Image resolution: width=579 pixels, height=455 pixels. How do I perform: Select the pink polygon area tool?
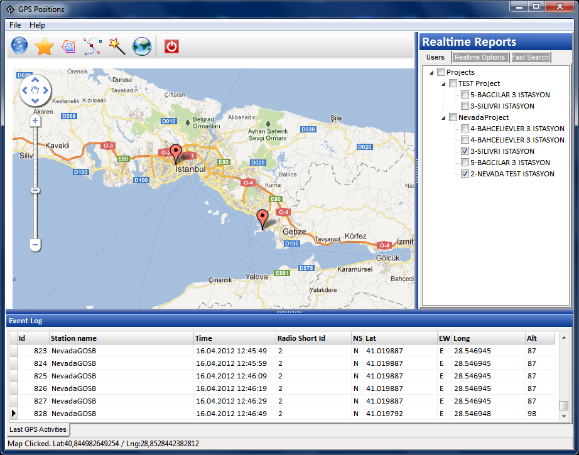pyautogui.click(x=68, y=46)
